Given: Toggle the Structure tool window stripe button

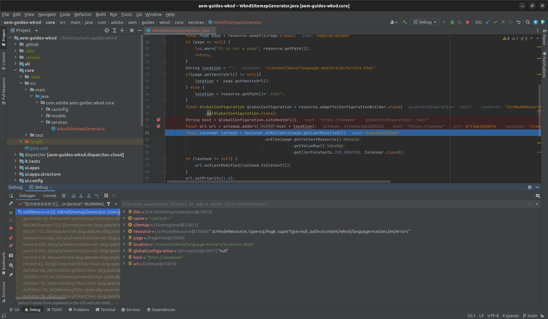Looking at the screenshot, I should 4,292.
